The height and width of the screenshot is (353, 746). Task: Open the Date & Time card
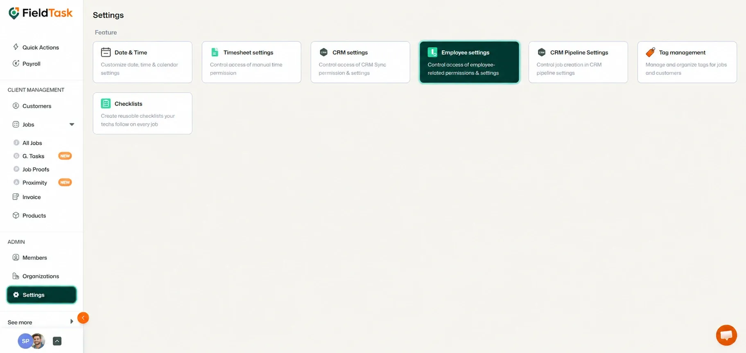click(142, 62)
